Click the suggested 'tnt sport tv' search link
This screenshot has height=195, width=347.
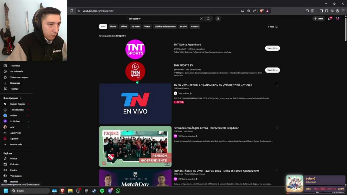[121, 36]
